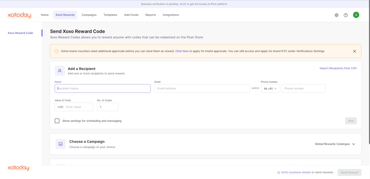Viewport: 370px width, 179px height.
Task: Open the Templates menu
Action: (x=110, y=15)
